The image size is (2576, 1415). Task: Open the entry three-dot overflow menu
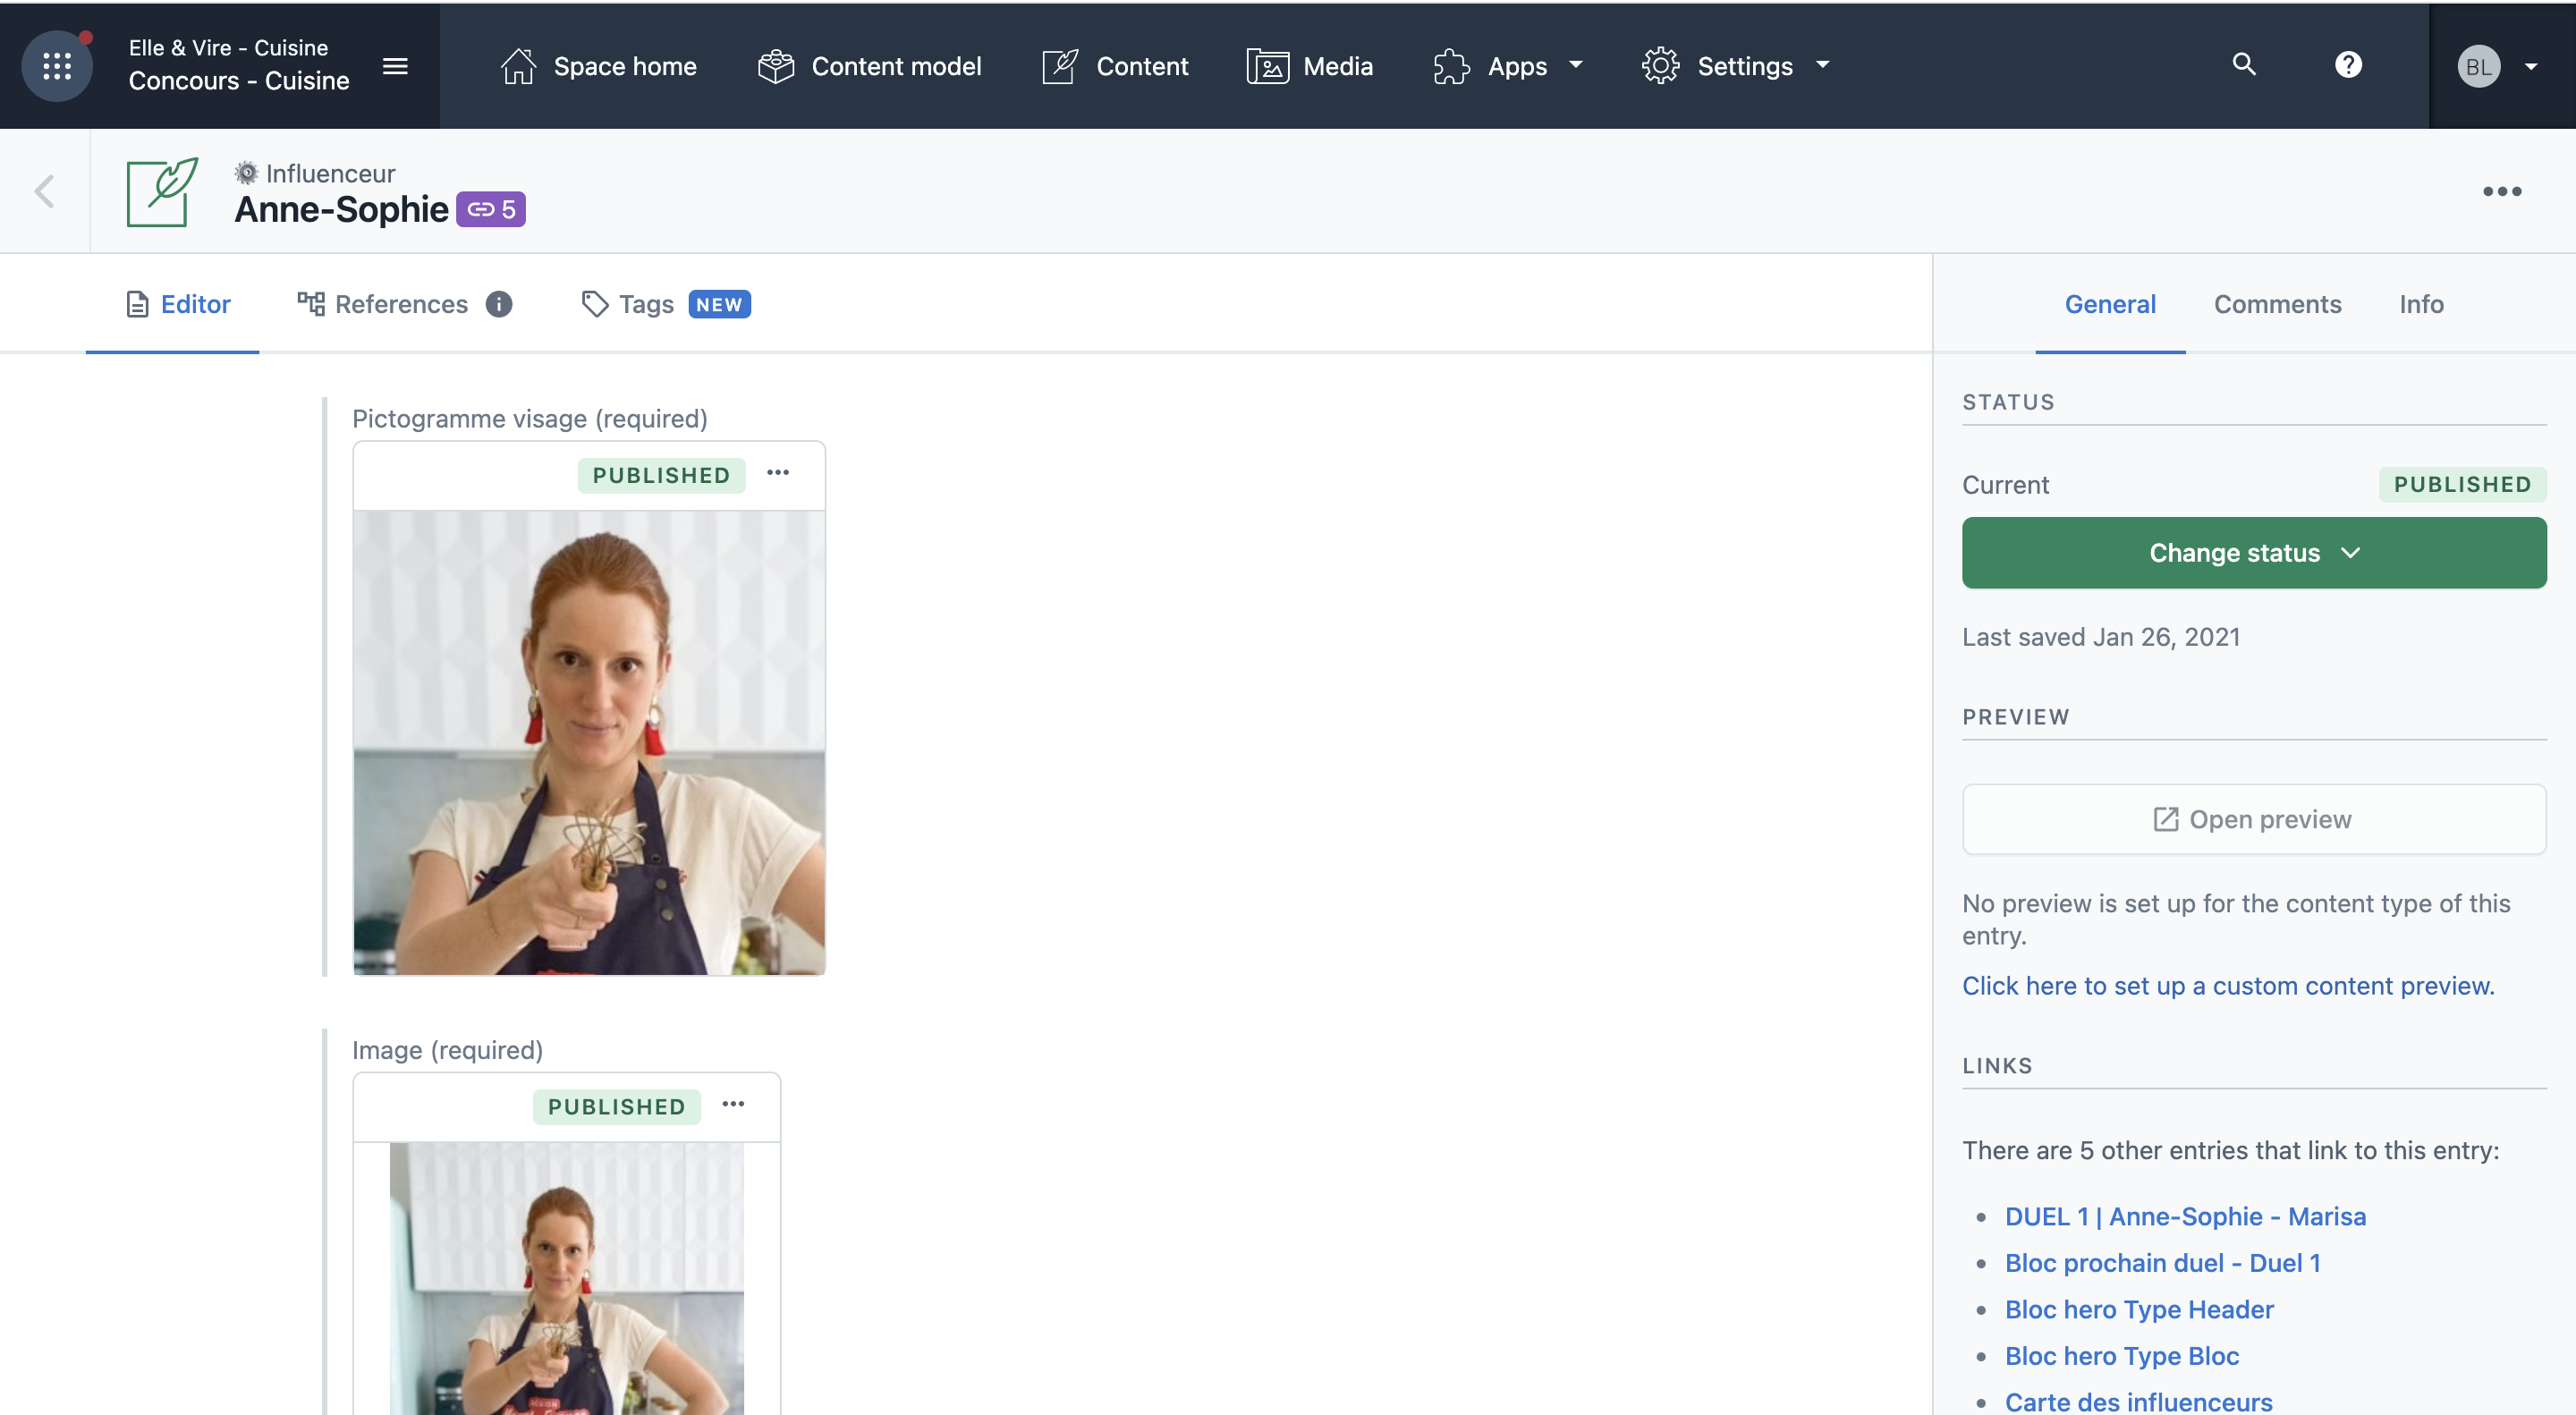click(x=2503, y=190)
